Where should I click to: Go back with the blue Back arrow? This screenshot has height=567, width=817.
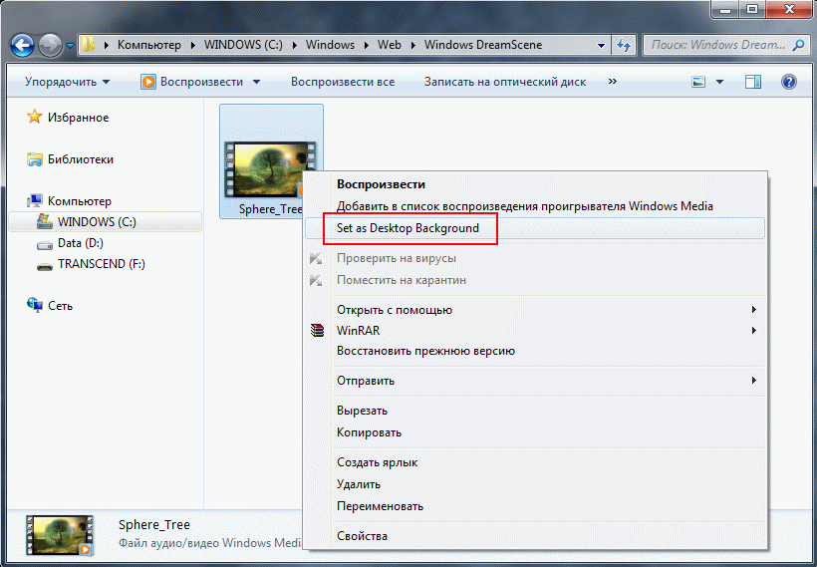22,45
